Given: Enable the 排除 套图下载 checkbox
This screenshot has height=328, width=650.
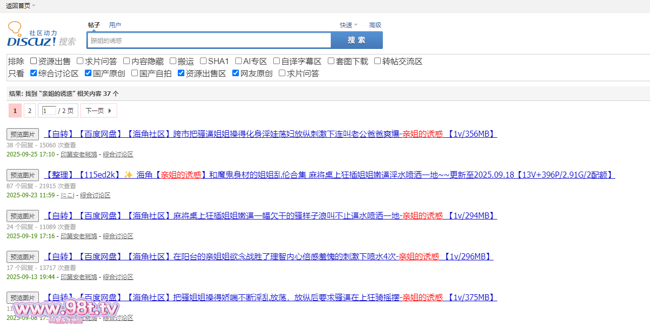Looking at the screenshot, I should click(331, 61).
